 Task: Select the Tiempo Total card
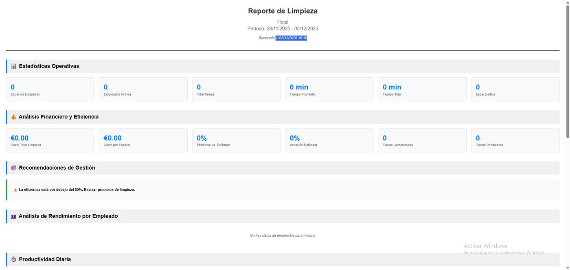tap(422, 89)
